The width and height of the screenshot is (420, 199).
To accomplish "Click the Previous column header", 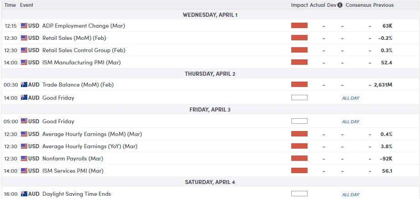I will click(x=384, y=5).
